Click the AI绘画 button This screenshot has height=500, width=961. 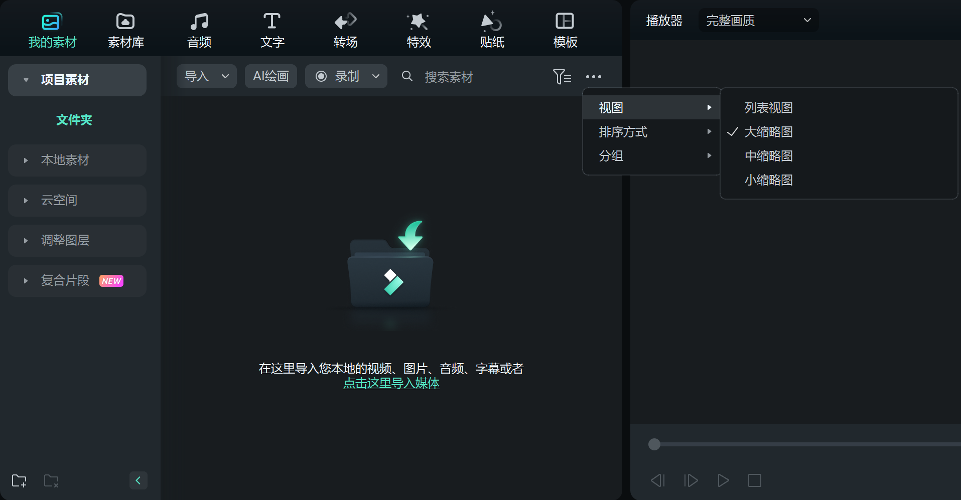pyautogui.click(x=270, y=76)
